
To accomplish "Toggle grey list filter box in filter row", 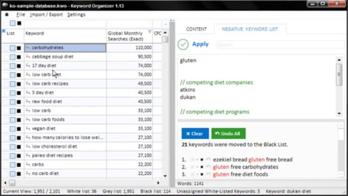I will [13, 23].
